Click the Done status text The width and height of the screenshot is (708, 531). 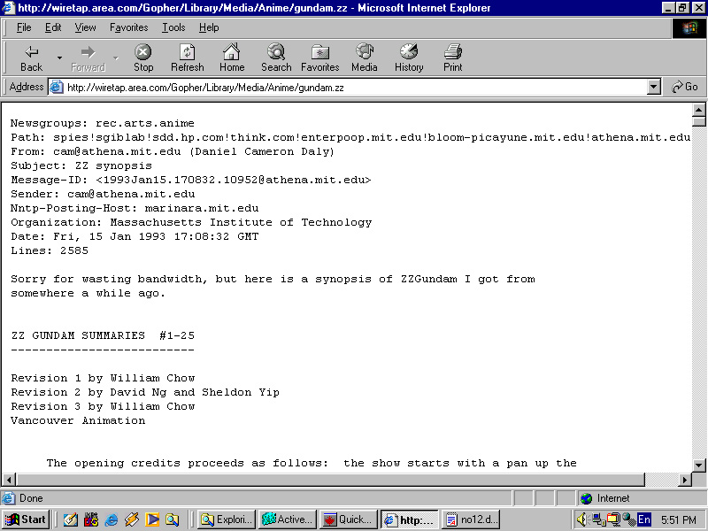tap(31, 498)
